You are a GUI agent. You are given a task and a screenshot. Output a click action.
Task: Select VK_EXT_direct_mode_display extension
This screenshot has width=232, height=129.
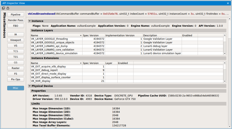click(x=127, y=74)
